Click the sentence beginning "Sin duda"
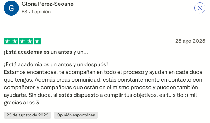210x123 pixels. click(76, 95)
